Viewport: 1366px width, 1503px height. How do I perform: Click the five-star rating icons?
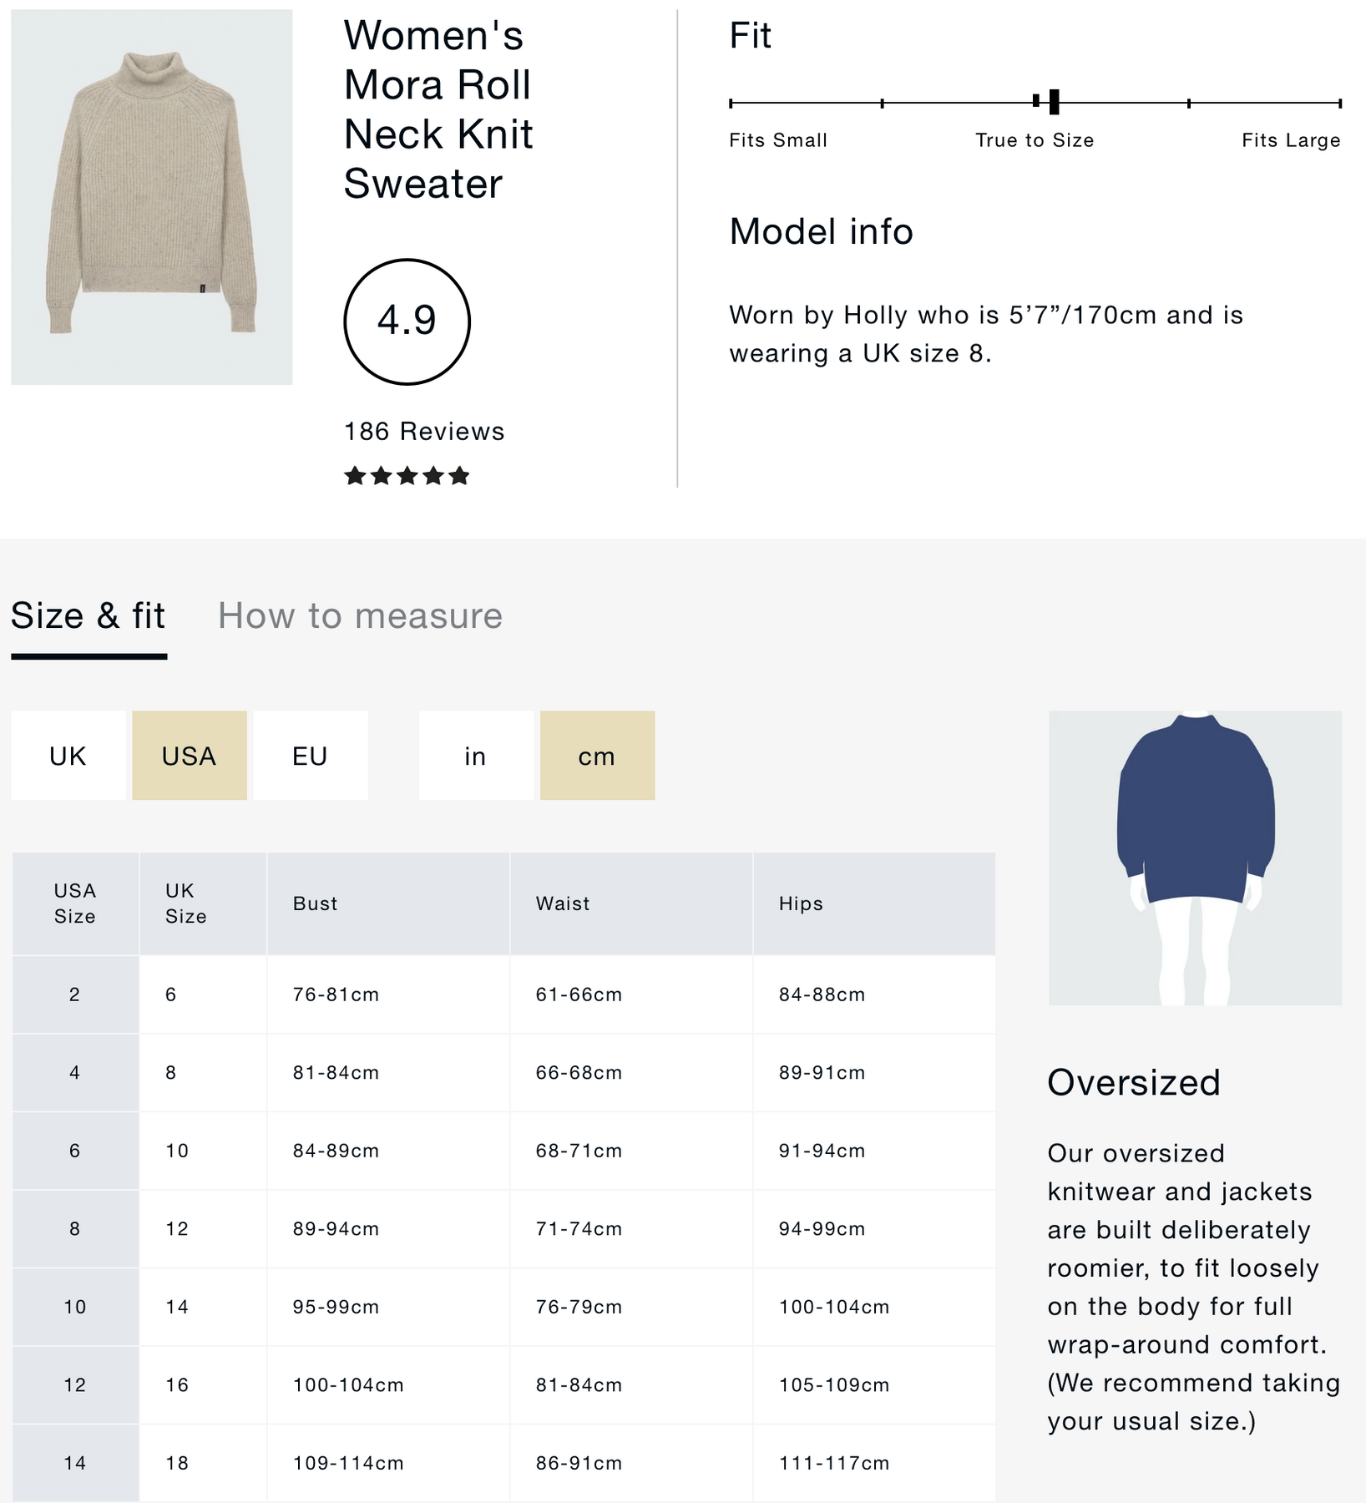pyautogui.click(x=407, y=476)
